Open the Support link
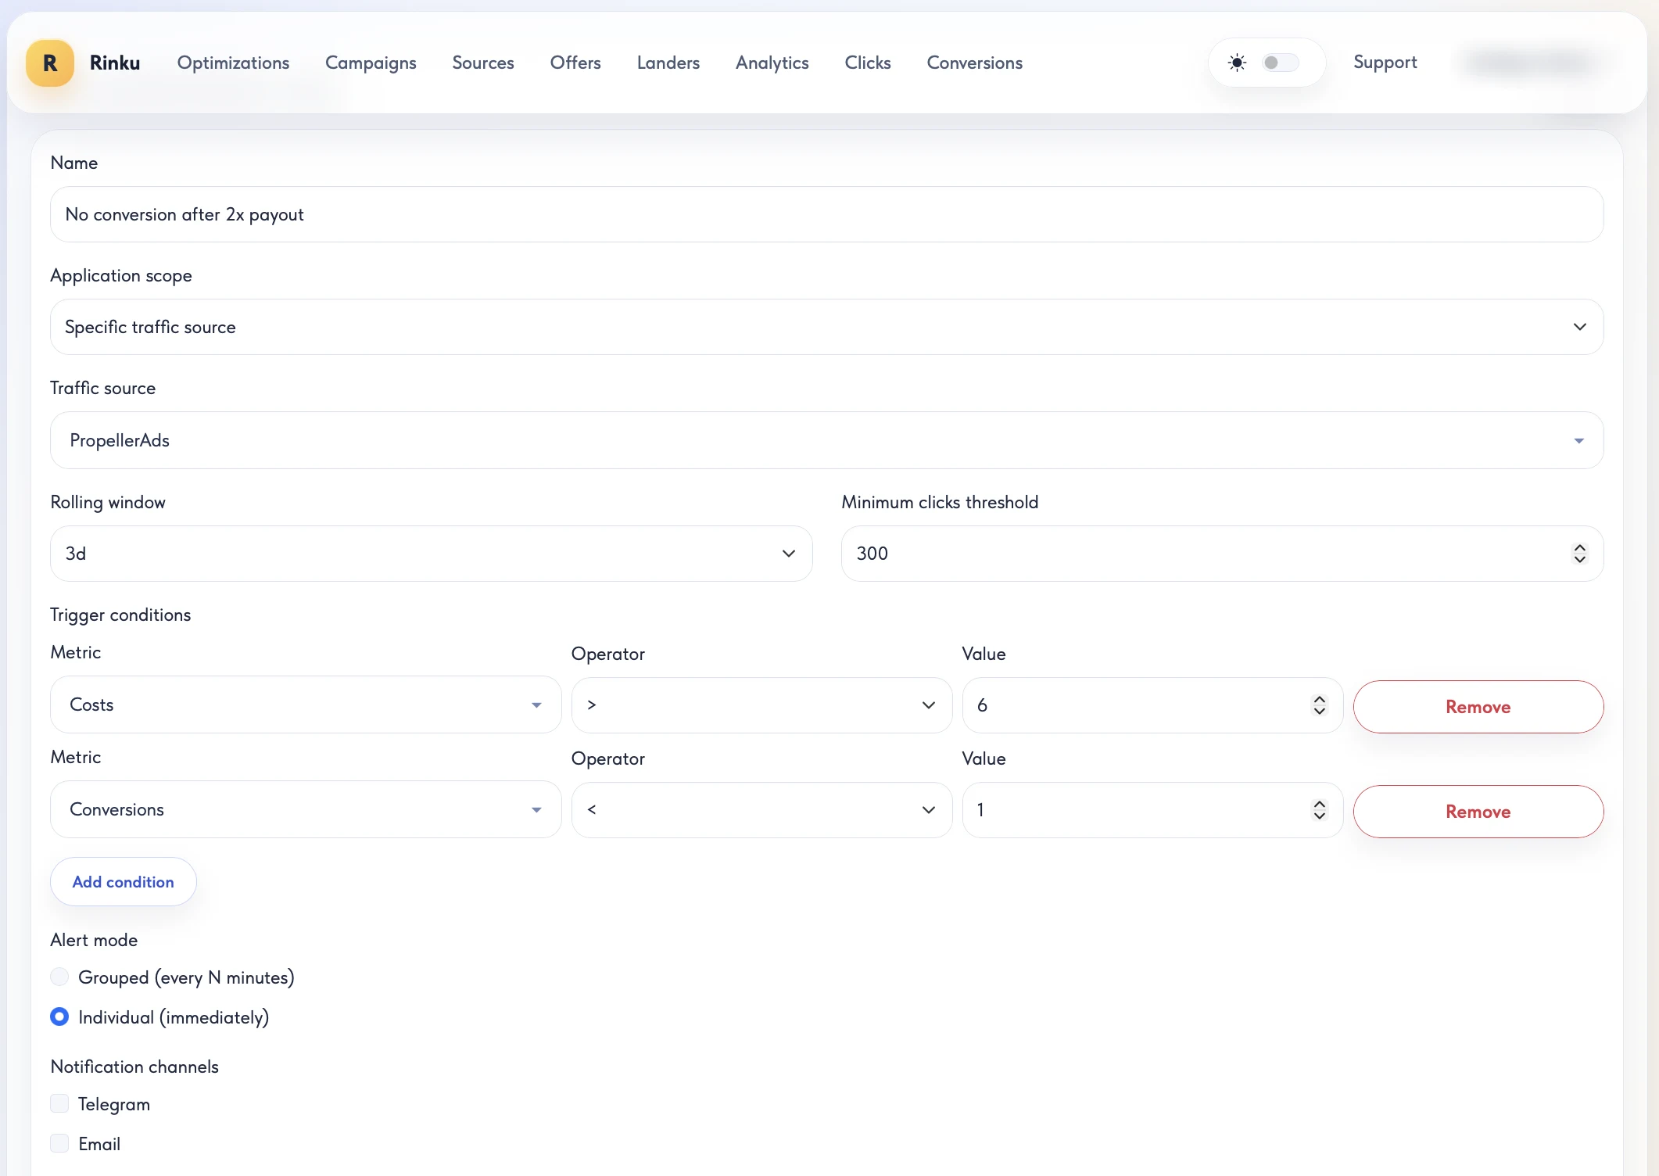This screenshot has width=1659, height=1176. [x=1385, y=63]
